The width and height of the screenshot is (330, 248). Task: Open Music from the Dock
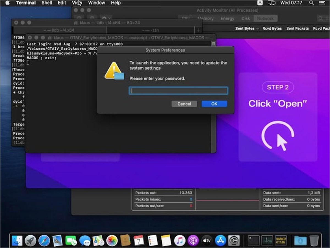point(180,241)
